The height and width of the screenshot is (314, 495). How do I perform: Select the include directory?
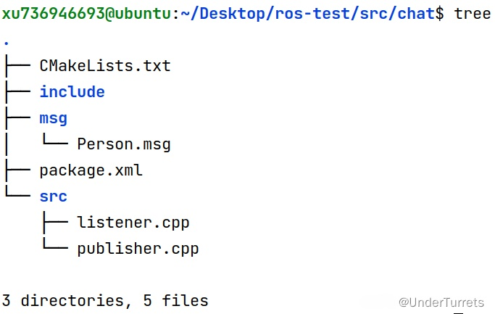click(x=72, y=92)
